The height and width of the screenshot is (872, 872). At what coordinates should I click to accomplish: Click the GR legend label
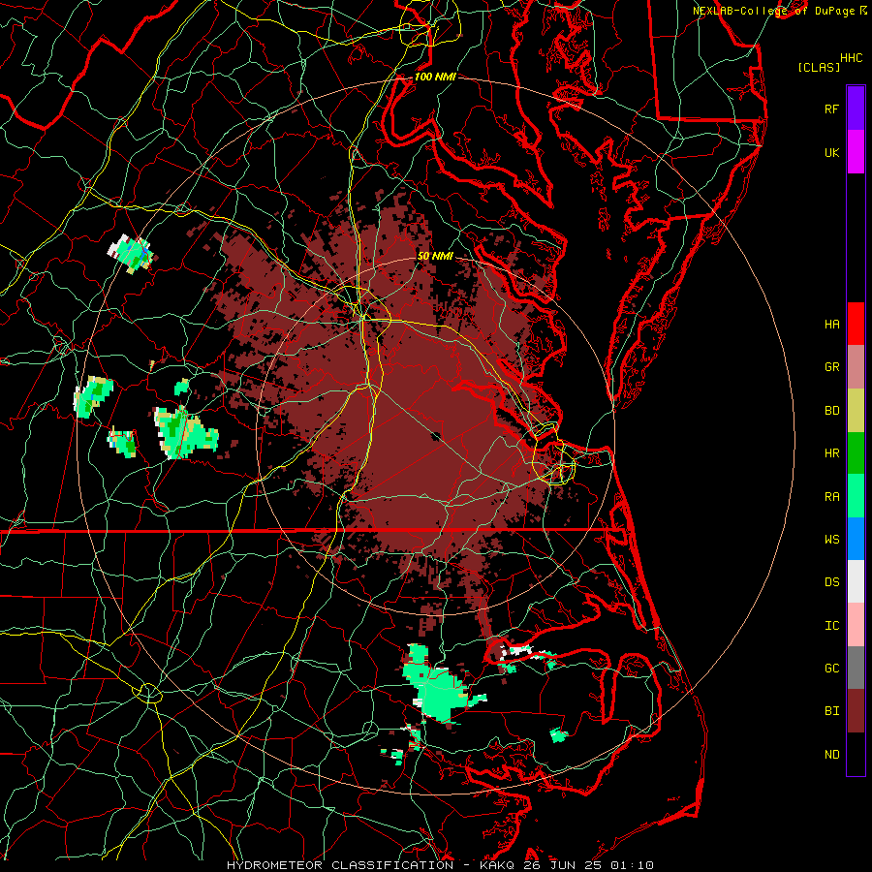pos(832,367)
